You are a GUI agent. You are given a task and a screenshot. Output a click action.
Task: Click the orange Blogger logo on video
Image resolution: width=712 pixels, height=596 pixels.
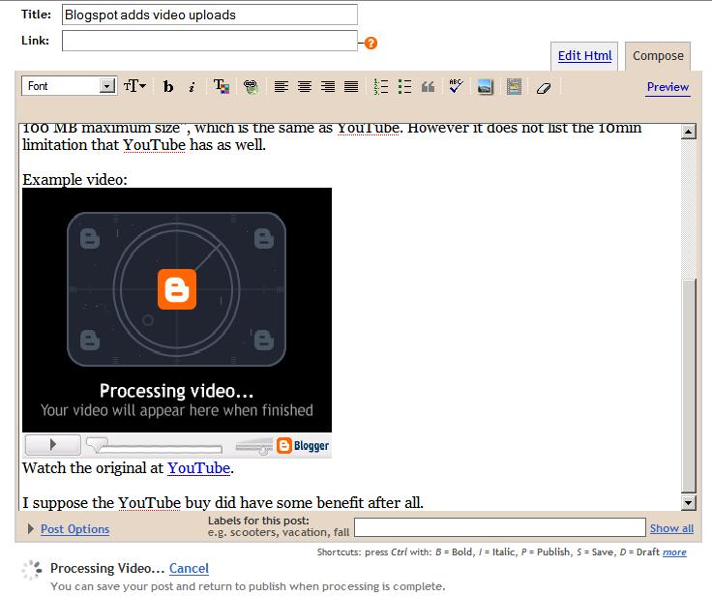point(177,289)
